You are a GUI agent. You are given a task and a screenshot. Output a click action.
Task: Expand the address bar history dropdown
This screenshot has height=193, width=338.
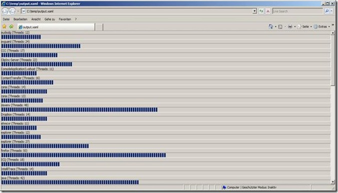click(254, 11)
